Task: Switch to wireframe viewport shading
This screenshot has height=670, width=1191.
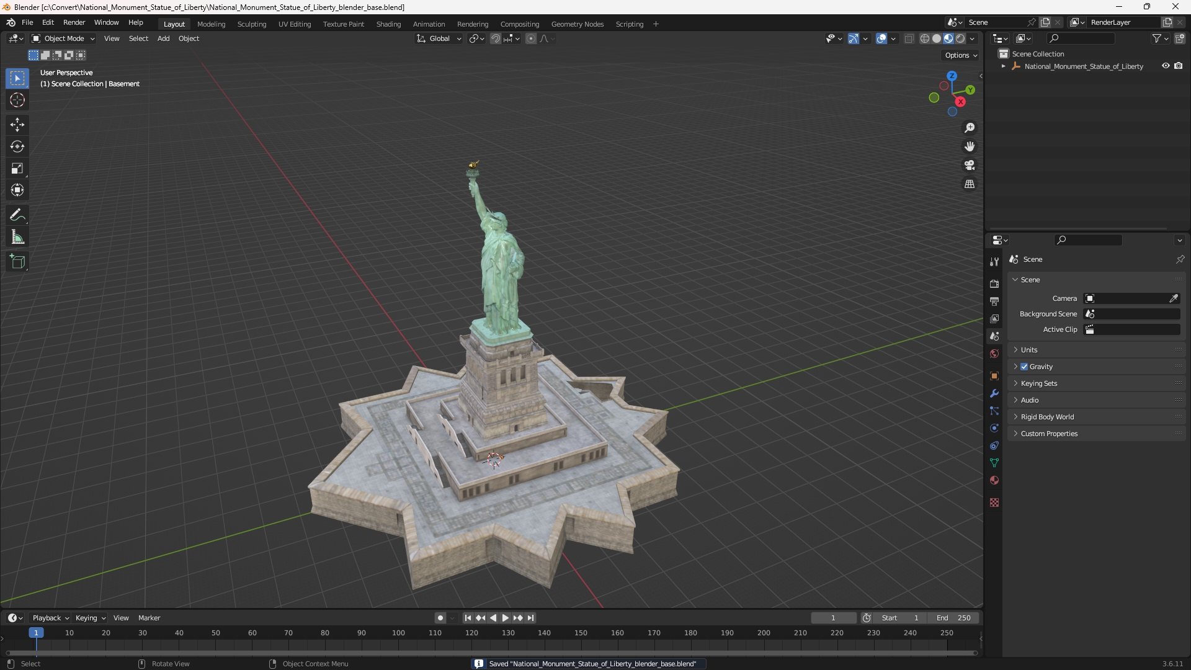Action: pos(925,38)
